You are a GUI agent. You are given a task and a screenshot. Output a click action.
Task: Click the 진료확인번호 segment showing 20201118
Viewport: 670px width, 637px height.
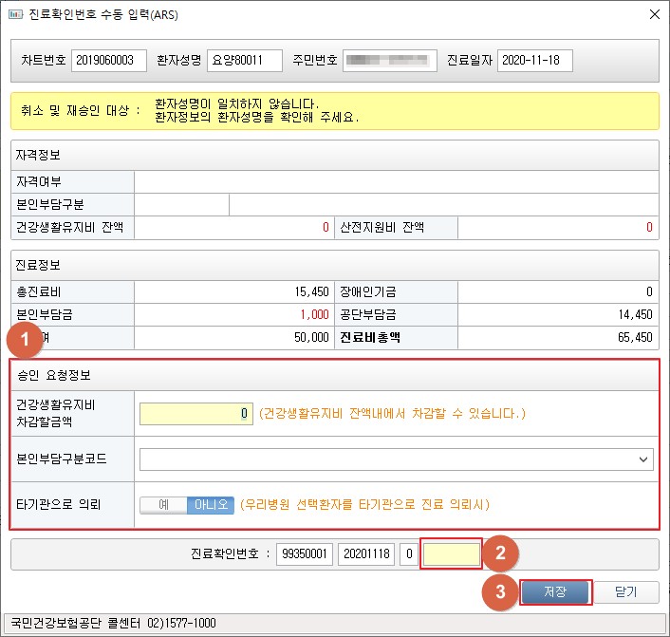coord(365,554)
